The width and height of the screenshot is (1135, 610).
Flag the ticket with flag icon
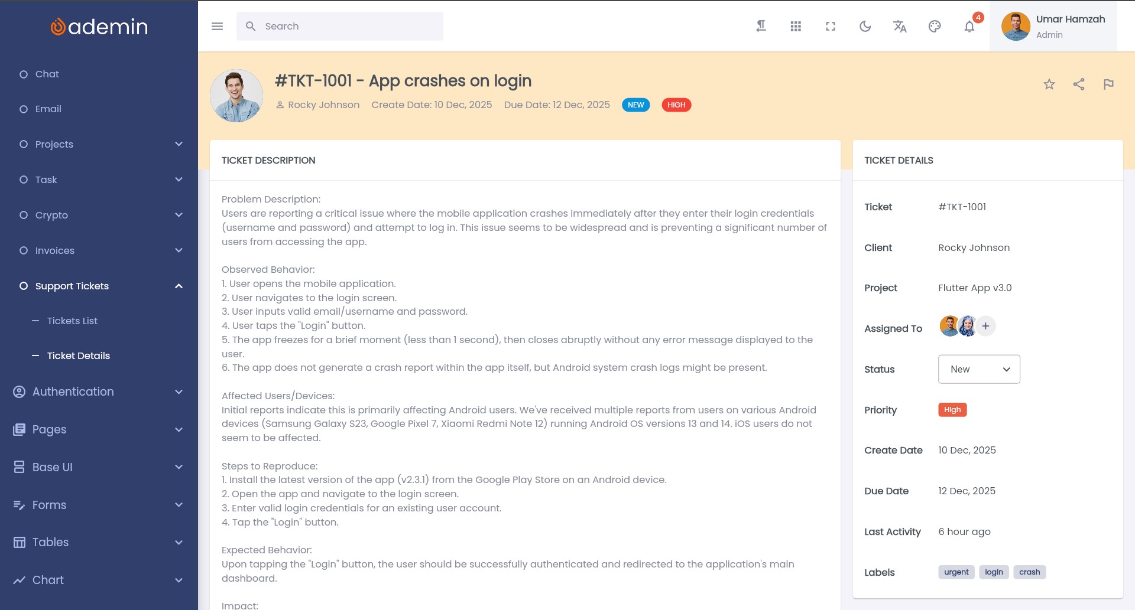tap(1108, 84)
